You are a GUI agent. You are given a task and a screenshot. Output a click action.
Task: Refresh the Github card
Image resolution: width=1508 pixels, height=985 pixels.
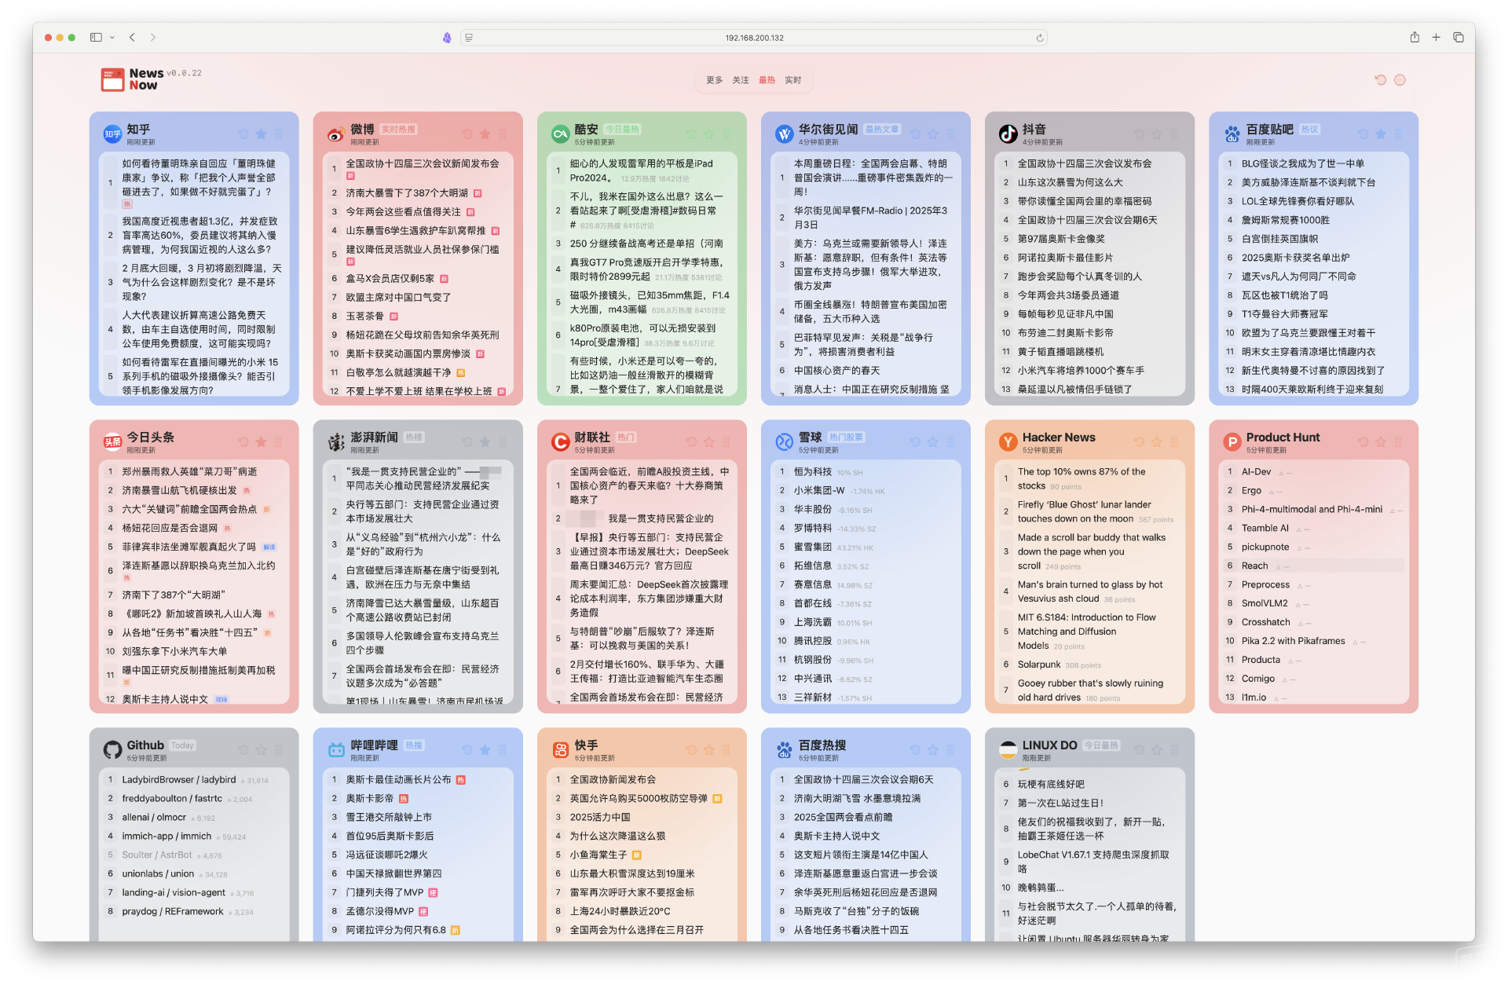(243, 750)
